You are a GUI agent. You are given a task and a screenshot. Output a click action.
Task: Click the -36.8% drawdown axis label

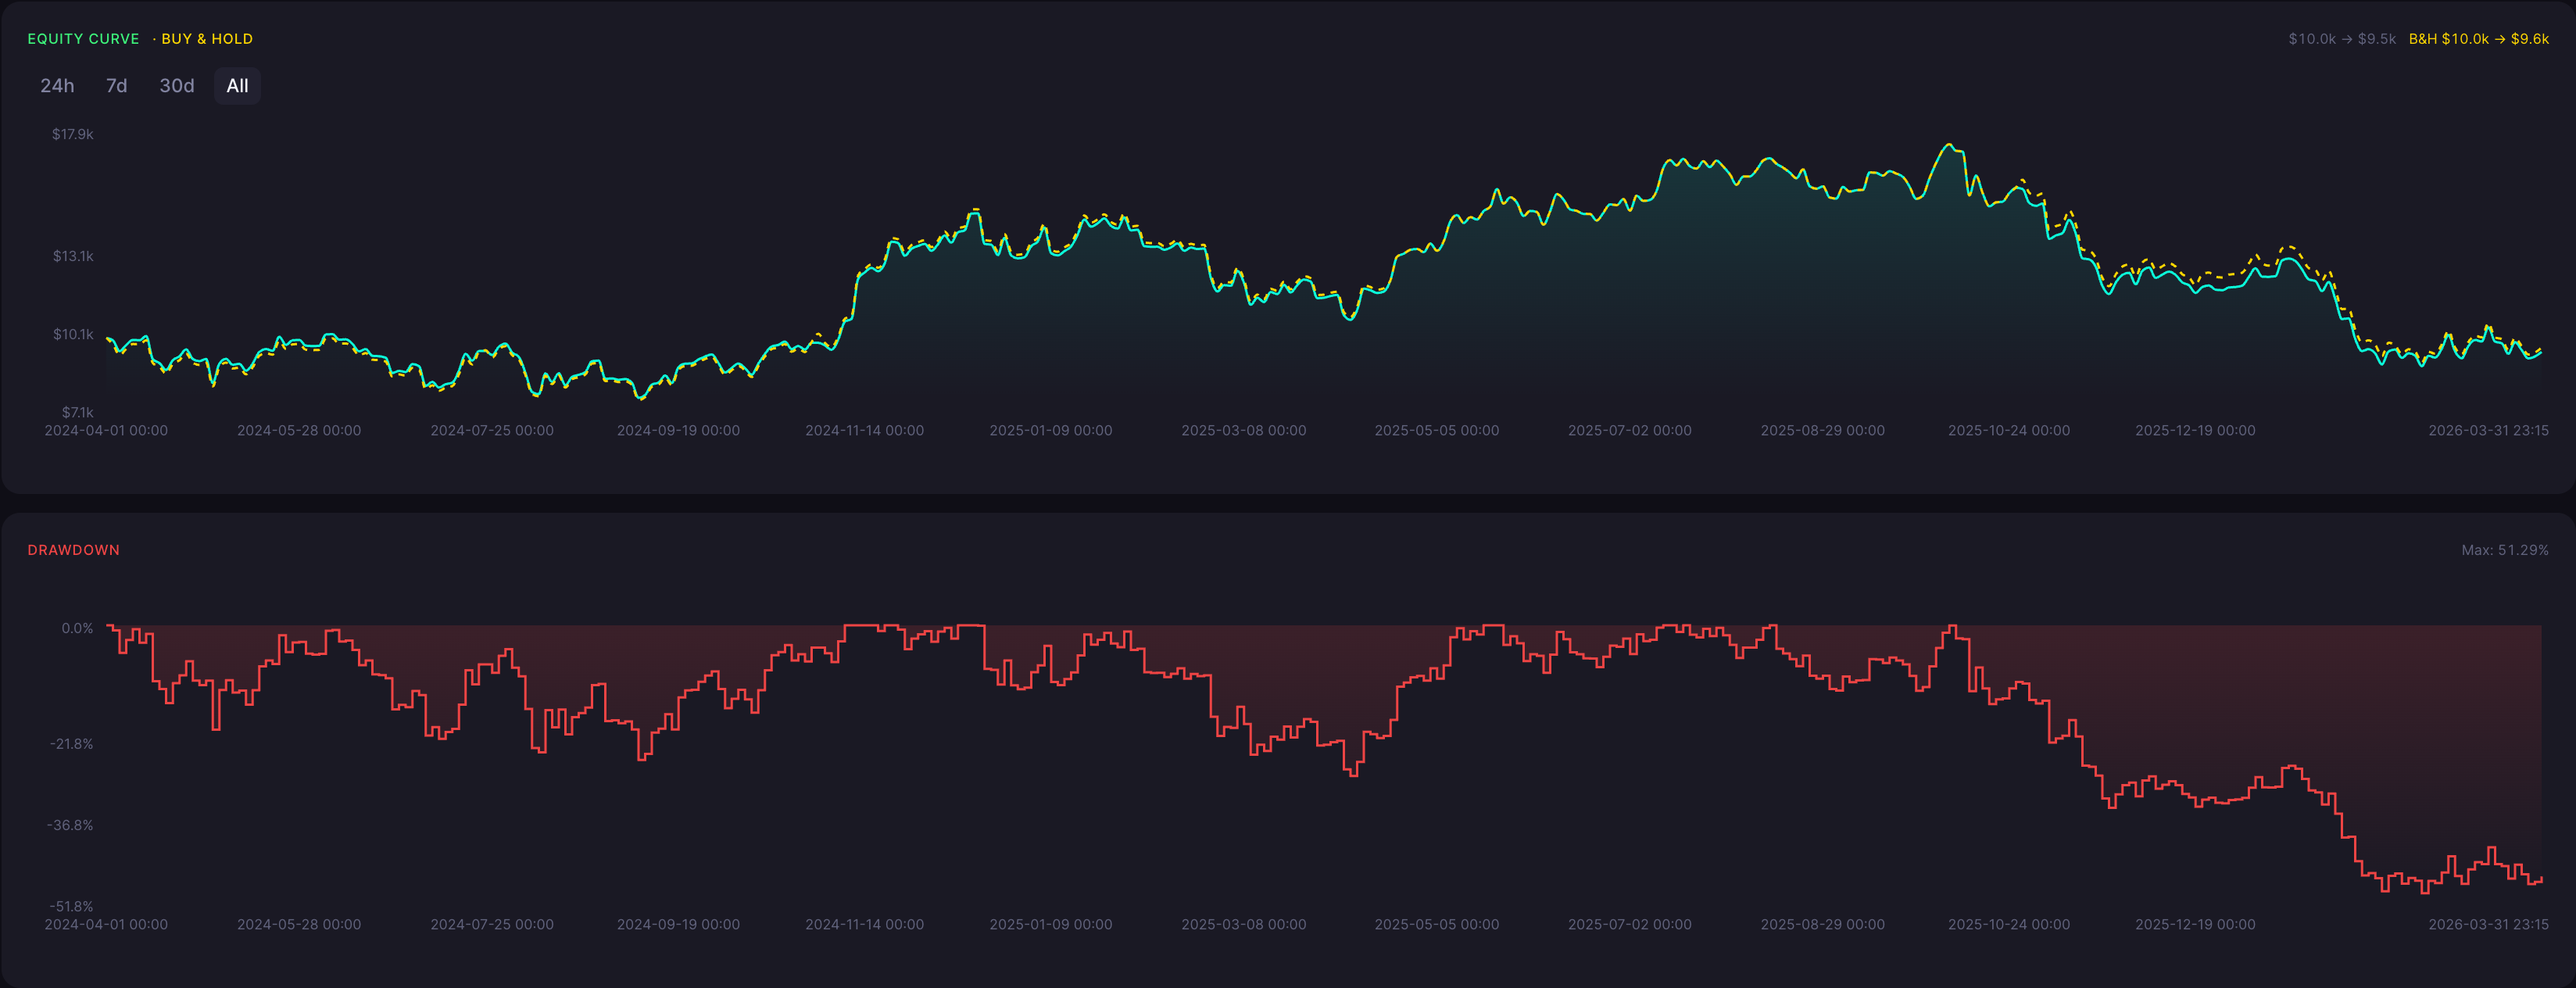coord(70,825)
